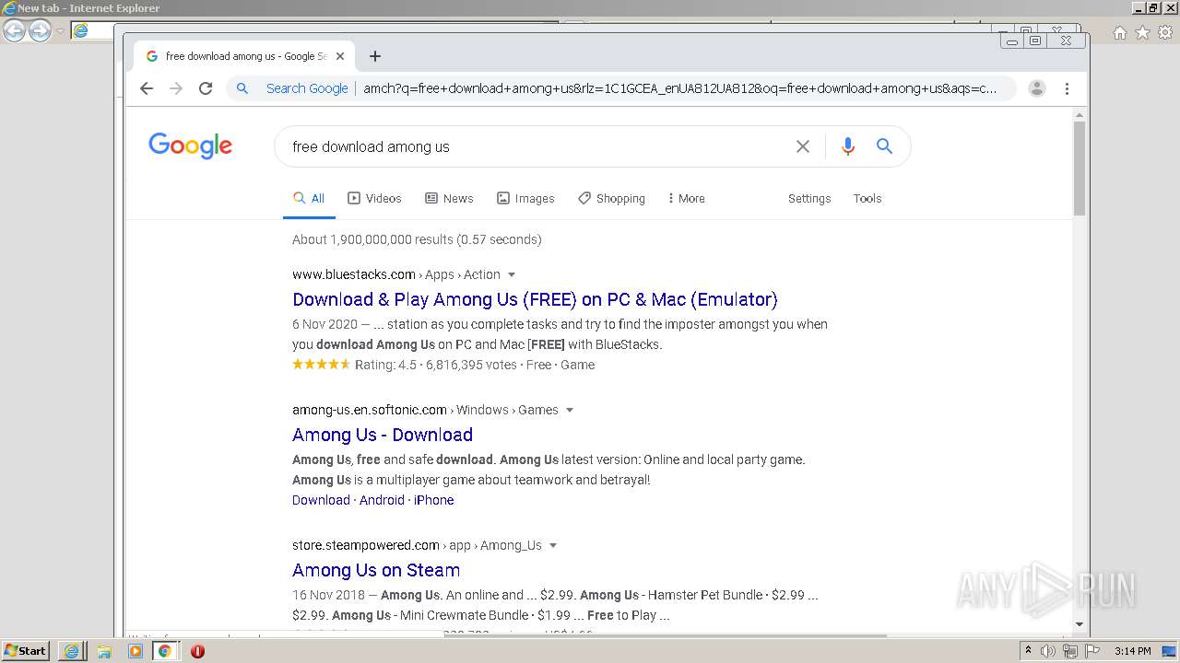Open search Settings
The image size is (1180, 663).
coord(809,198)
